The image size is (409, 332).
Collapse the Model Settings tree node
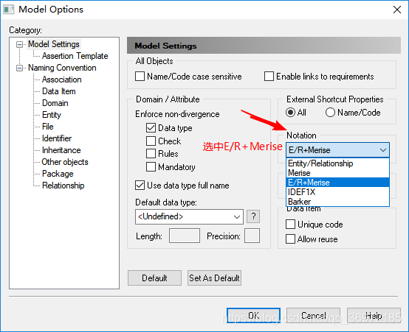[x=19, y=44]
